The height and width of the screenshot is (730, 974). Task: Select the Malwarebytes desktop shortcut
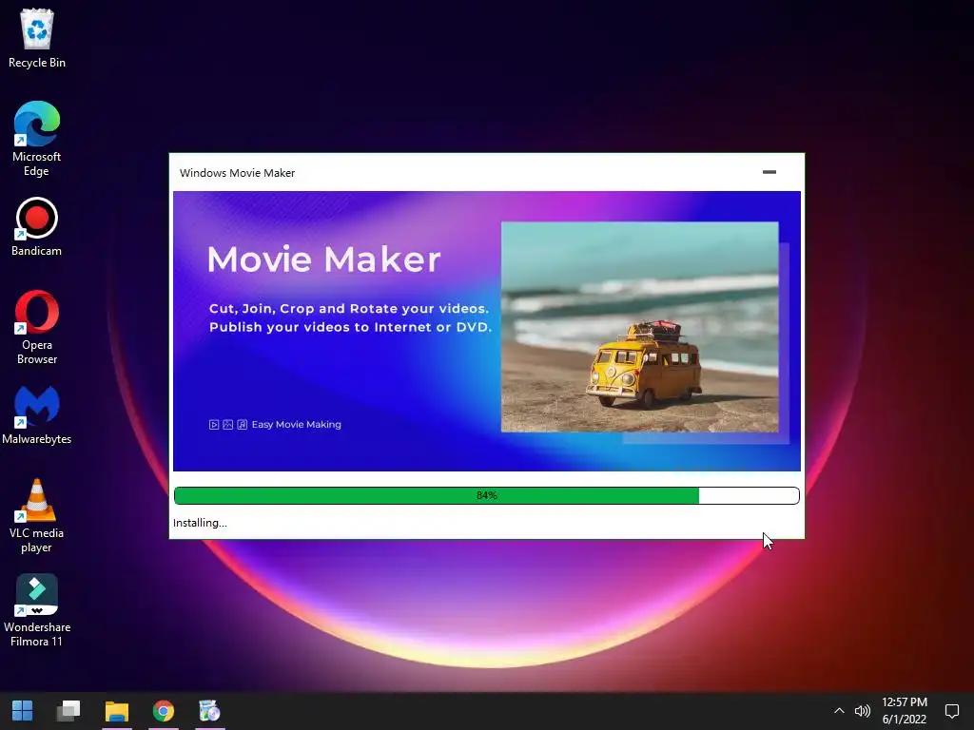[x=37, y=415]
